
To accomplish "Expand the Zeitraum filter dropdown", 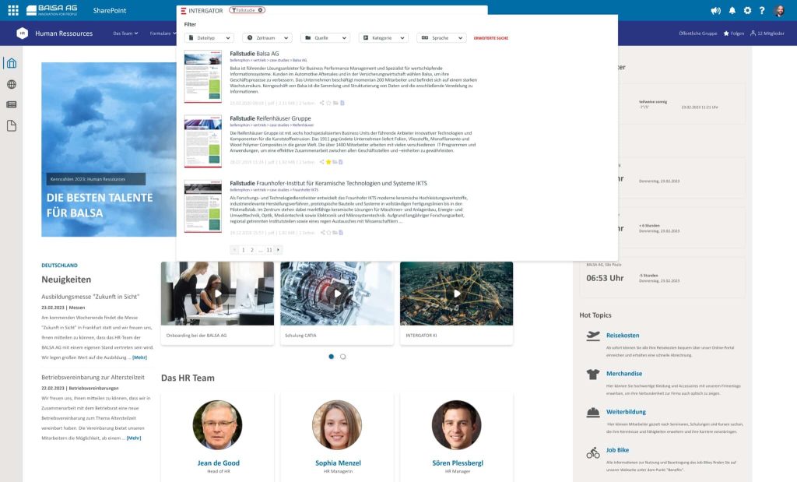I will [x=268, y=37].
